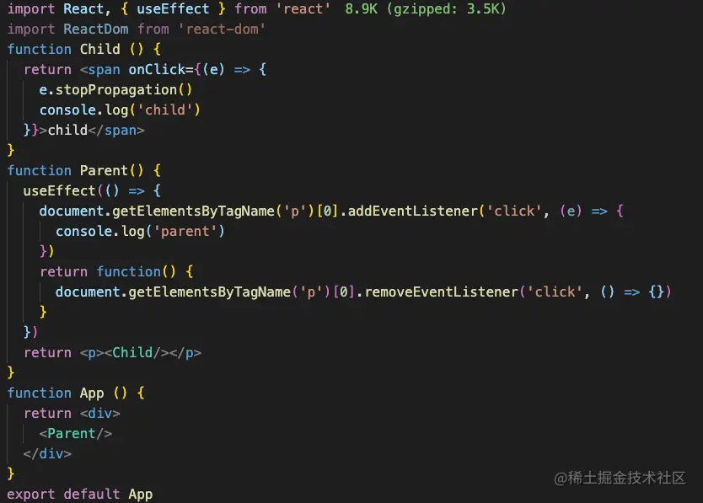
Task: Click addEventListener in the document line
Action: click(413, 211)
